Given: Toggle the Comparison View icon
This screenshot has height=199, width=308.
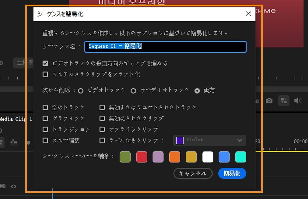Looking at the screenshot, I should point(284,100).
